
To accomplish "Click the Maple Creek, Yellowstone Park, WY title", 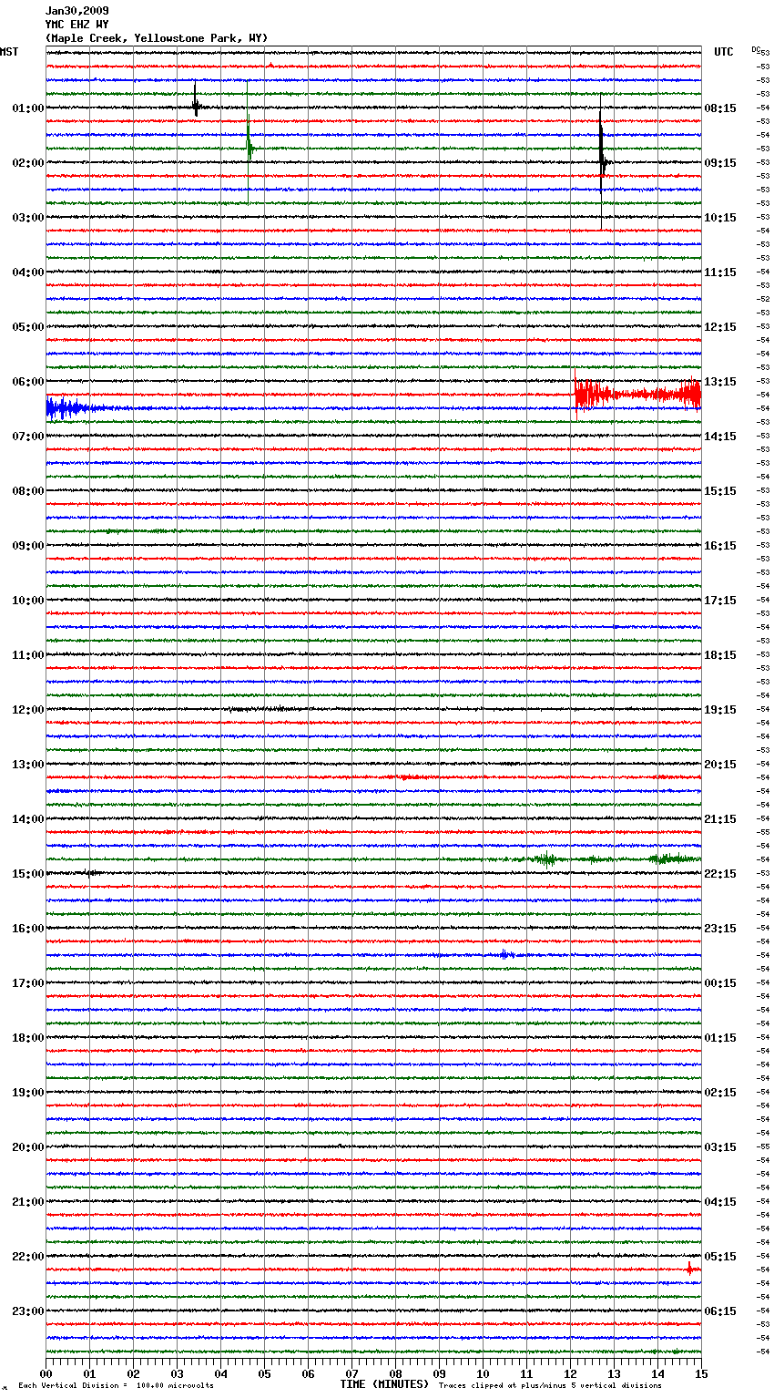I will pyautogui.click(x=157, y=38).
